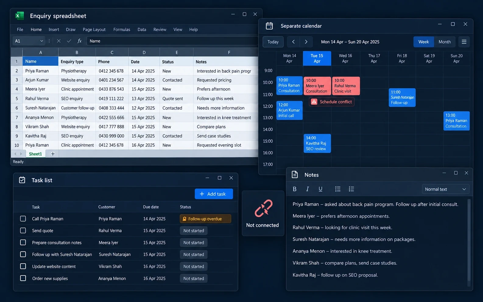Screen dimensions: 483x302
Task: Click the Not connected link icon
Action: (263, 209)
